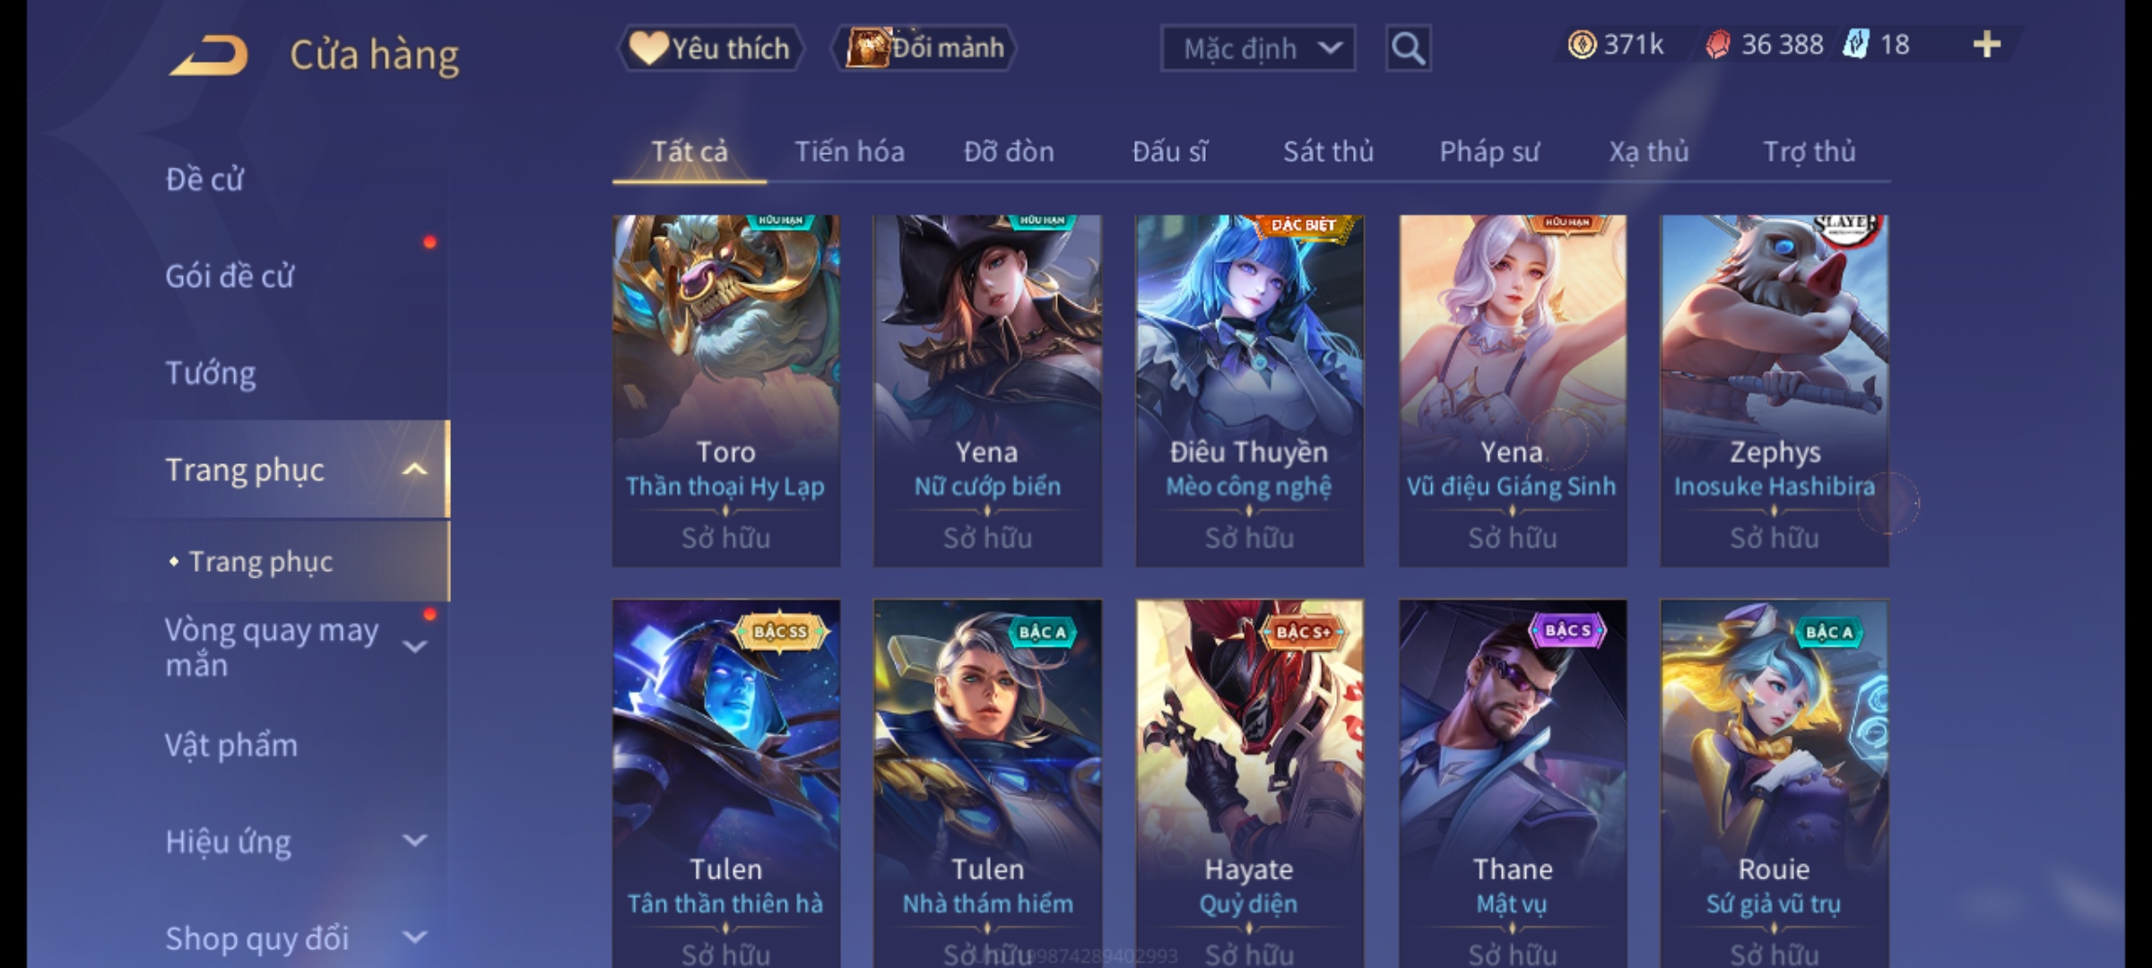The width and height of the screenshot is (2152, 968).
Task: Open Gói đề cử in sidebar
Action: click(x=230, y=276)
